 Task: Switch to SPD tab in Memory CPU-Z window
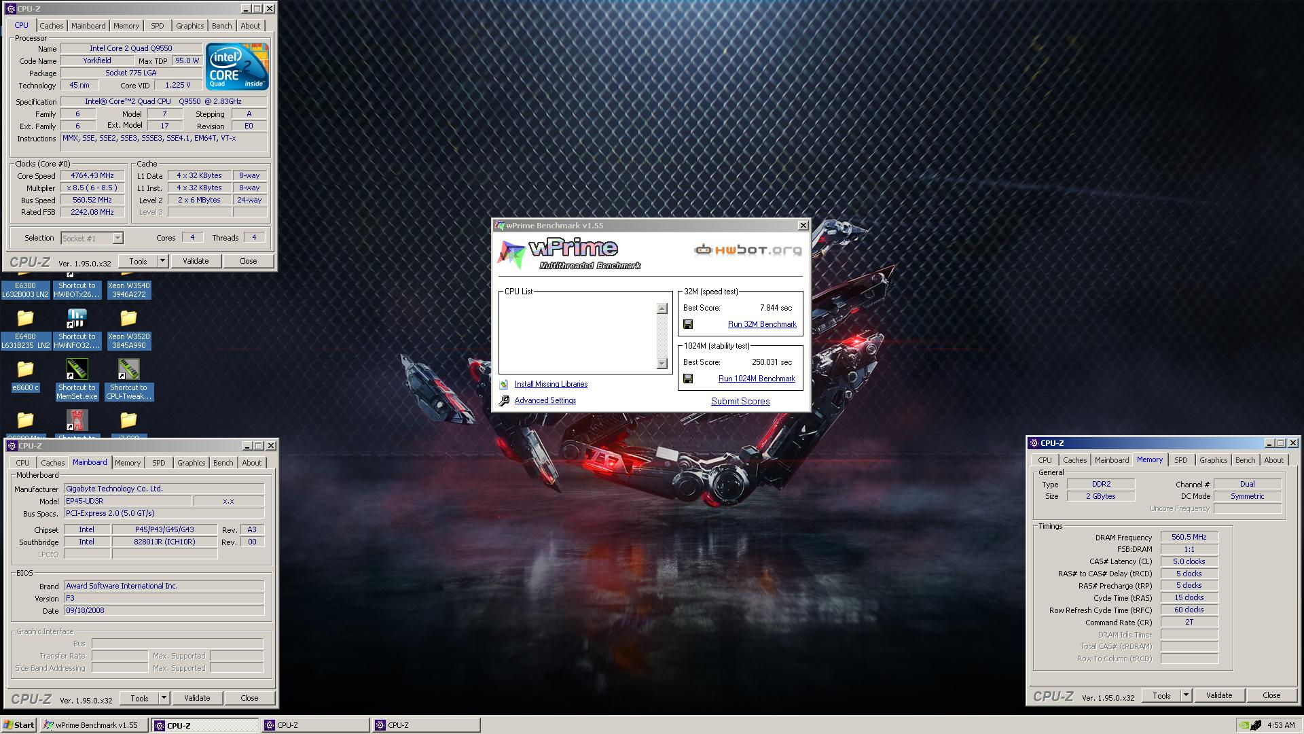[x=1180, y=460]
